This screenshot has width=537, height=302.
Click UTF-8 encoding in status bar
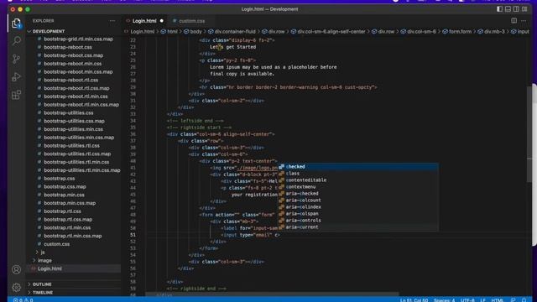467,300
